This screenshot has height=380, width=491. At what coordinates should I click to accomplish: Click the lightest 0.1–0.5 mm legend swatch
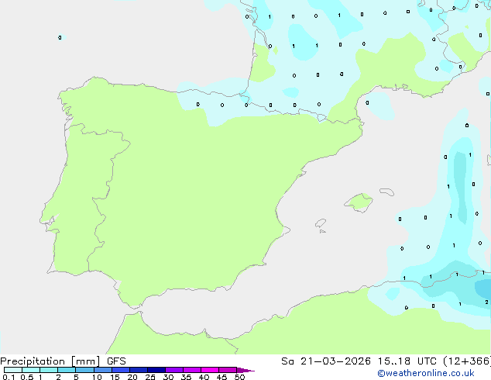tap(13, 370)
